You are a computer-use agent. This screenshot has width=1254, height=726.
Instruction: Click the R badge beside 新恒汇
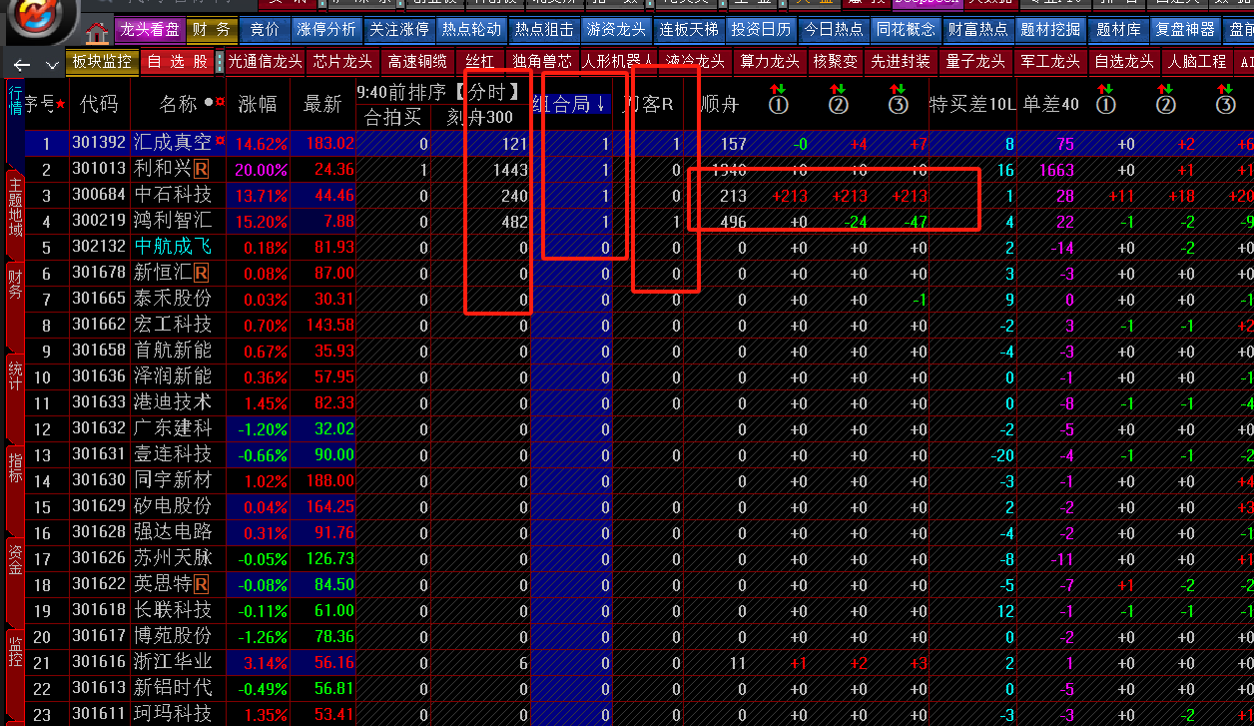(x=202, y=273)
